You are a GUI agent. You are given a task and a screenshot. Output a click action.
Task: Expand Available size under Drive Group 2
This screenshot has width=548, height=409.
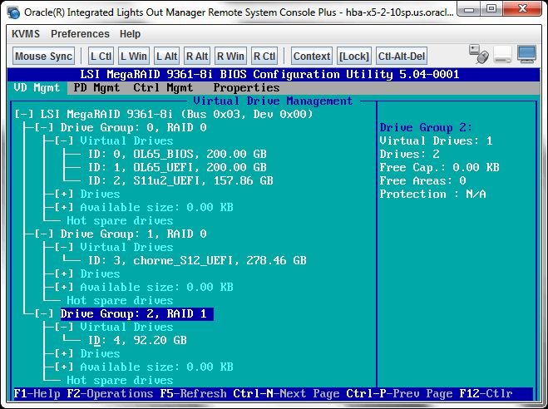tap(64, 367)
